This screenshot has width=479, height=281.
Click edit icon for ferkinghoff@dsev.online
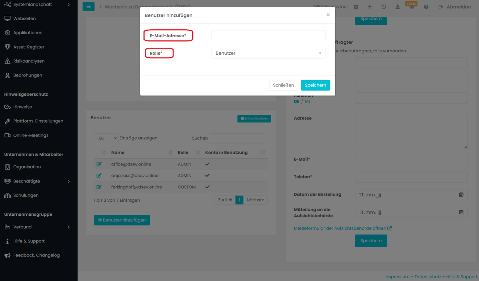click(99, 187)
